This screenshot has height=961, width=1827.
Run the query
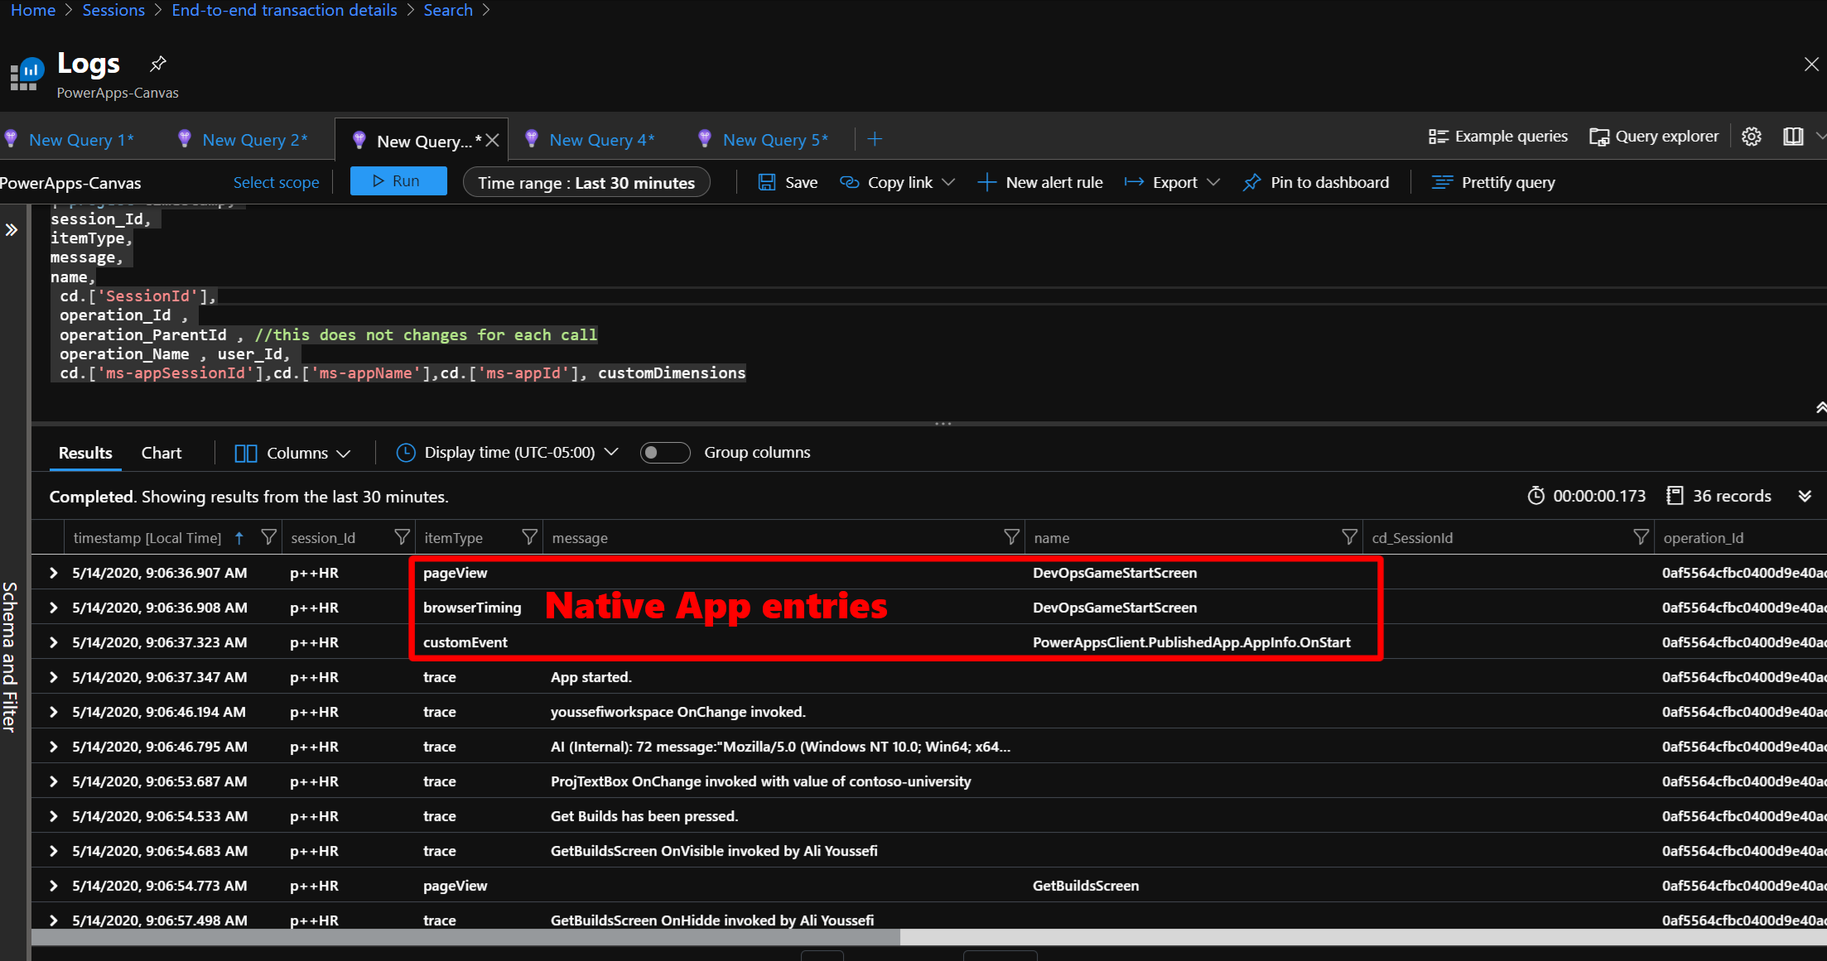398,181
